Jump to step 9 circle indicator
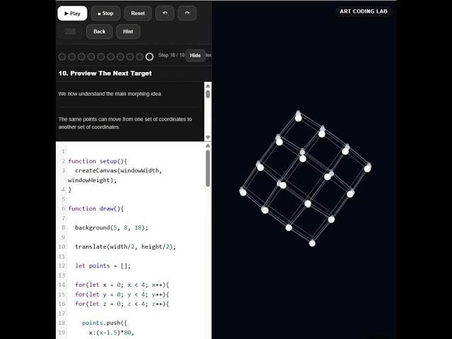Screen dimensions: 452x339 140,56
